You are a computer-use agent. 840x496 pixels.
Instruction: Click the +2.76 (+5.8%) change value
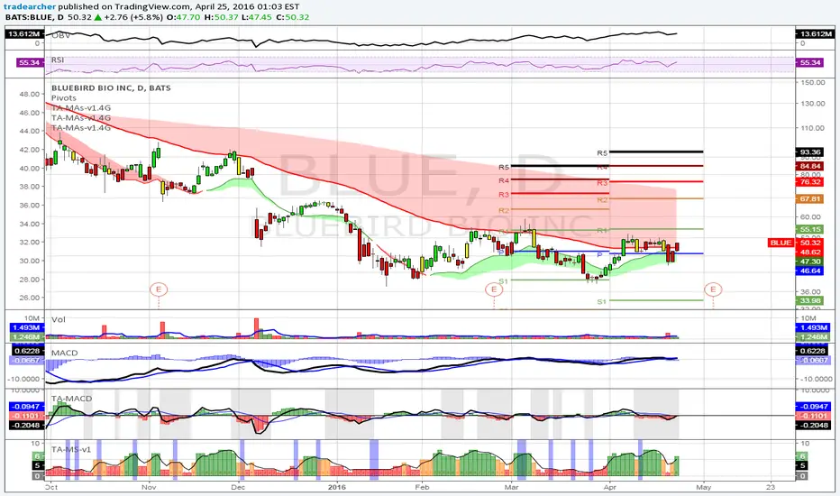132,17
